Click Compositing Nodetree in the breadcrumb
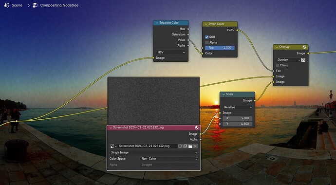This screenshot has height=185, width=336. coord(59,5)
